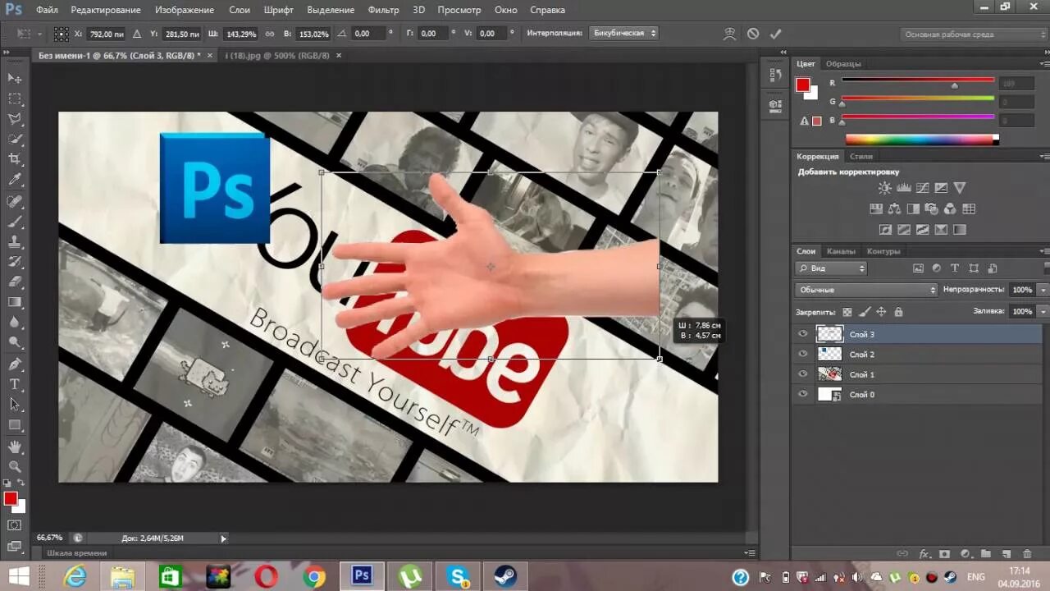Commit the transform with the checkmark

(775, 34)
